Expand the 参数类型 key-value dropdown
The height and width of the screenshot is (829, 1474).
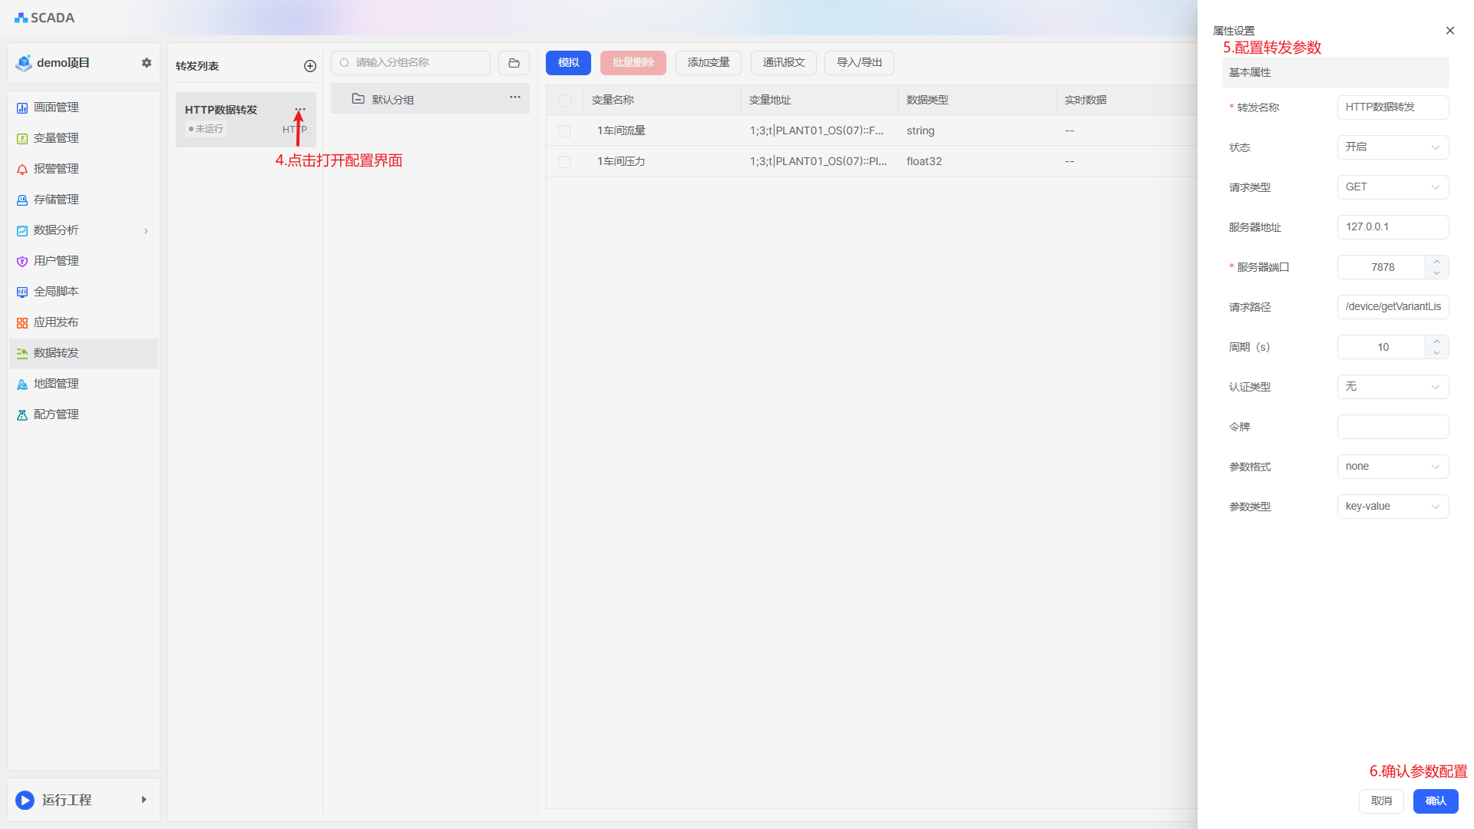point(1393,507)
